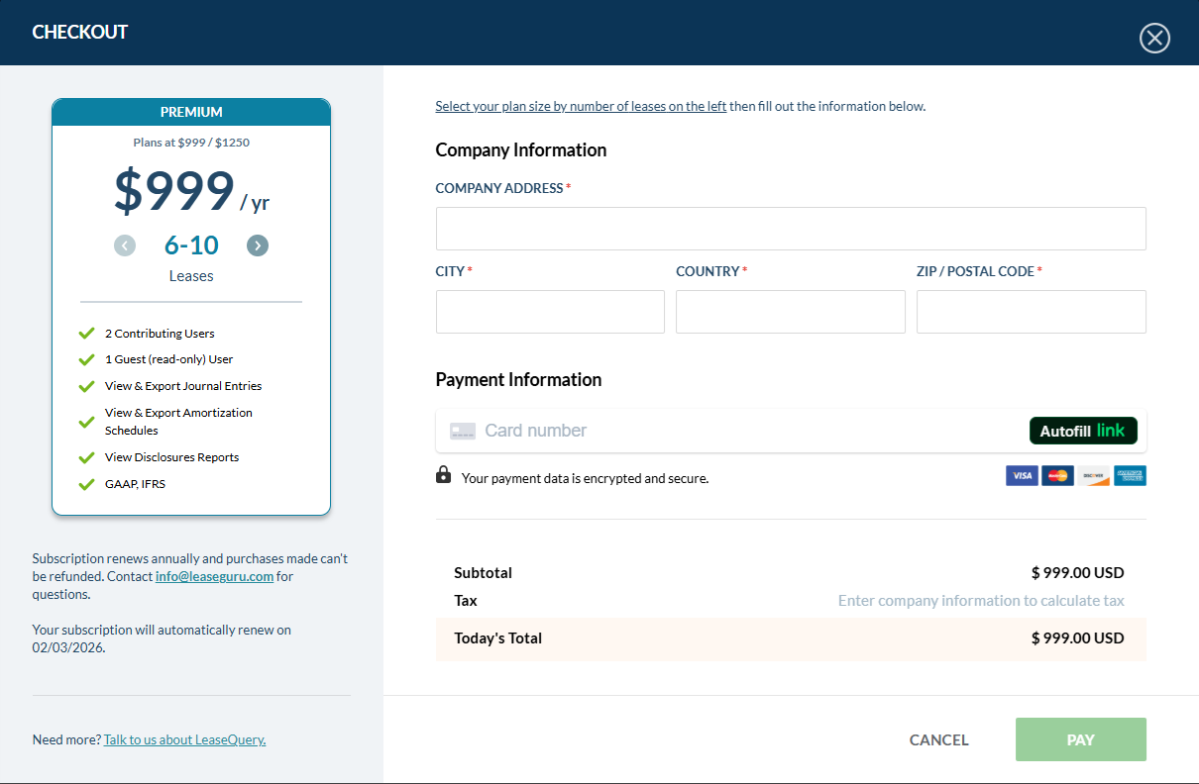
Task: Close the checkout dialog with X icon
Action: 1154,38
